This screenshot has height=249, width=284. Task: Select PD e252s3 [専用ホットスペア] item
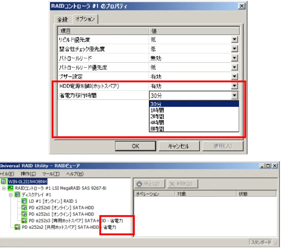[x=76, y=221]
